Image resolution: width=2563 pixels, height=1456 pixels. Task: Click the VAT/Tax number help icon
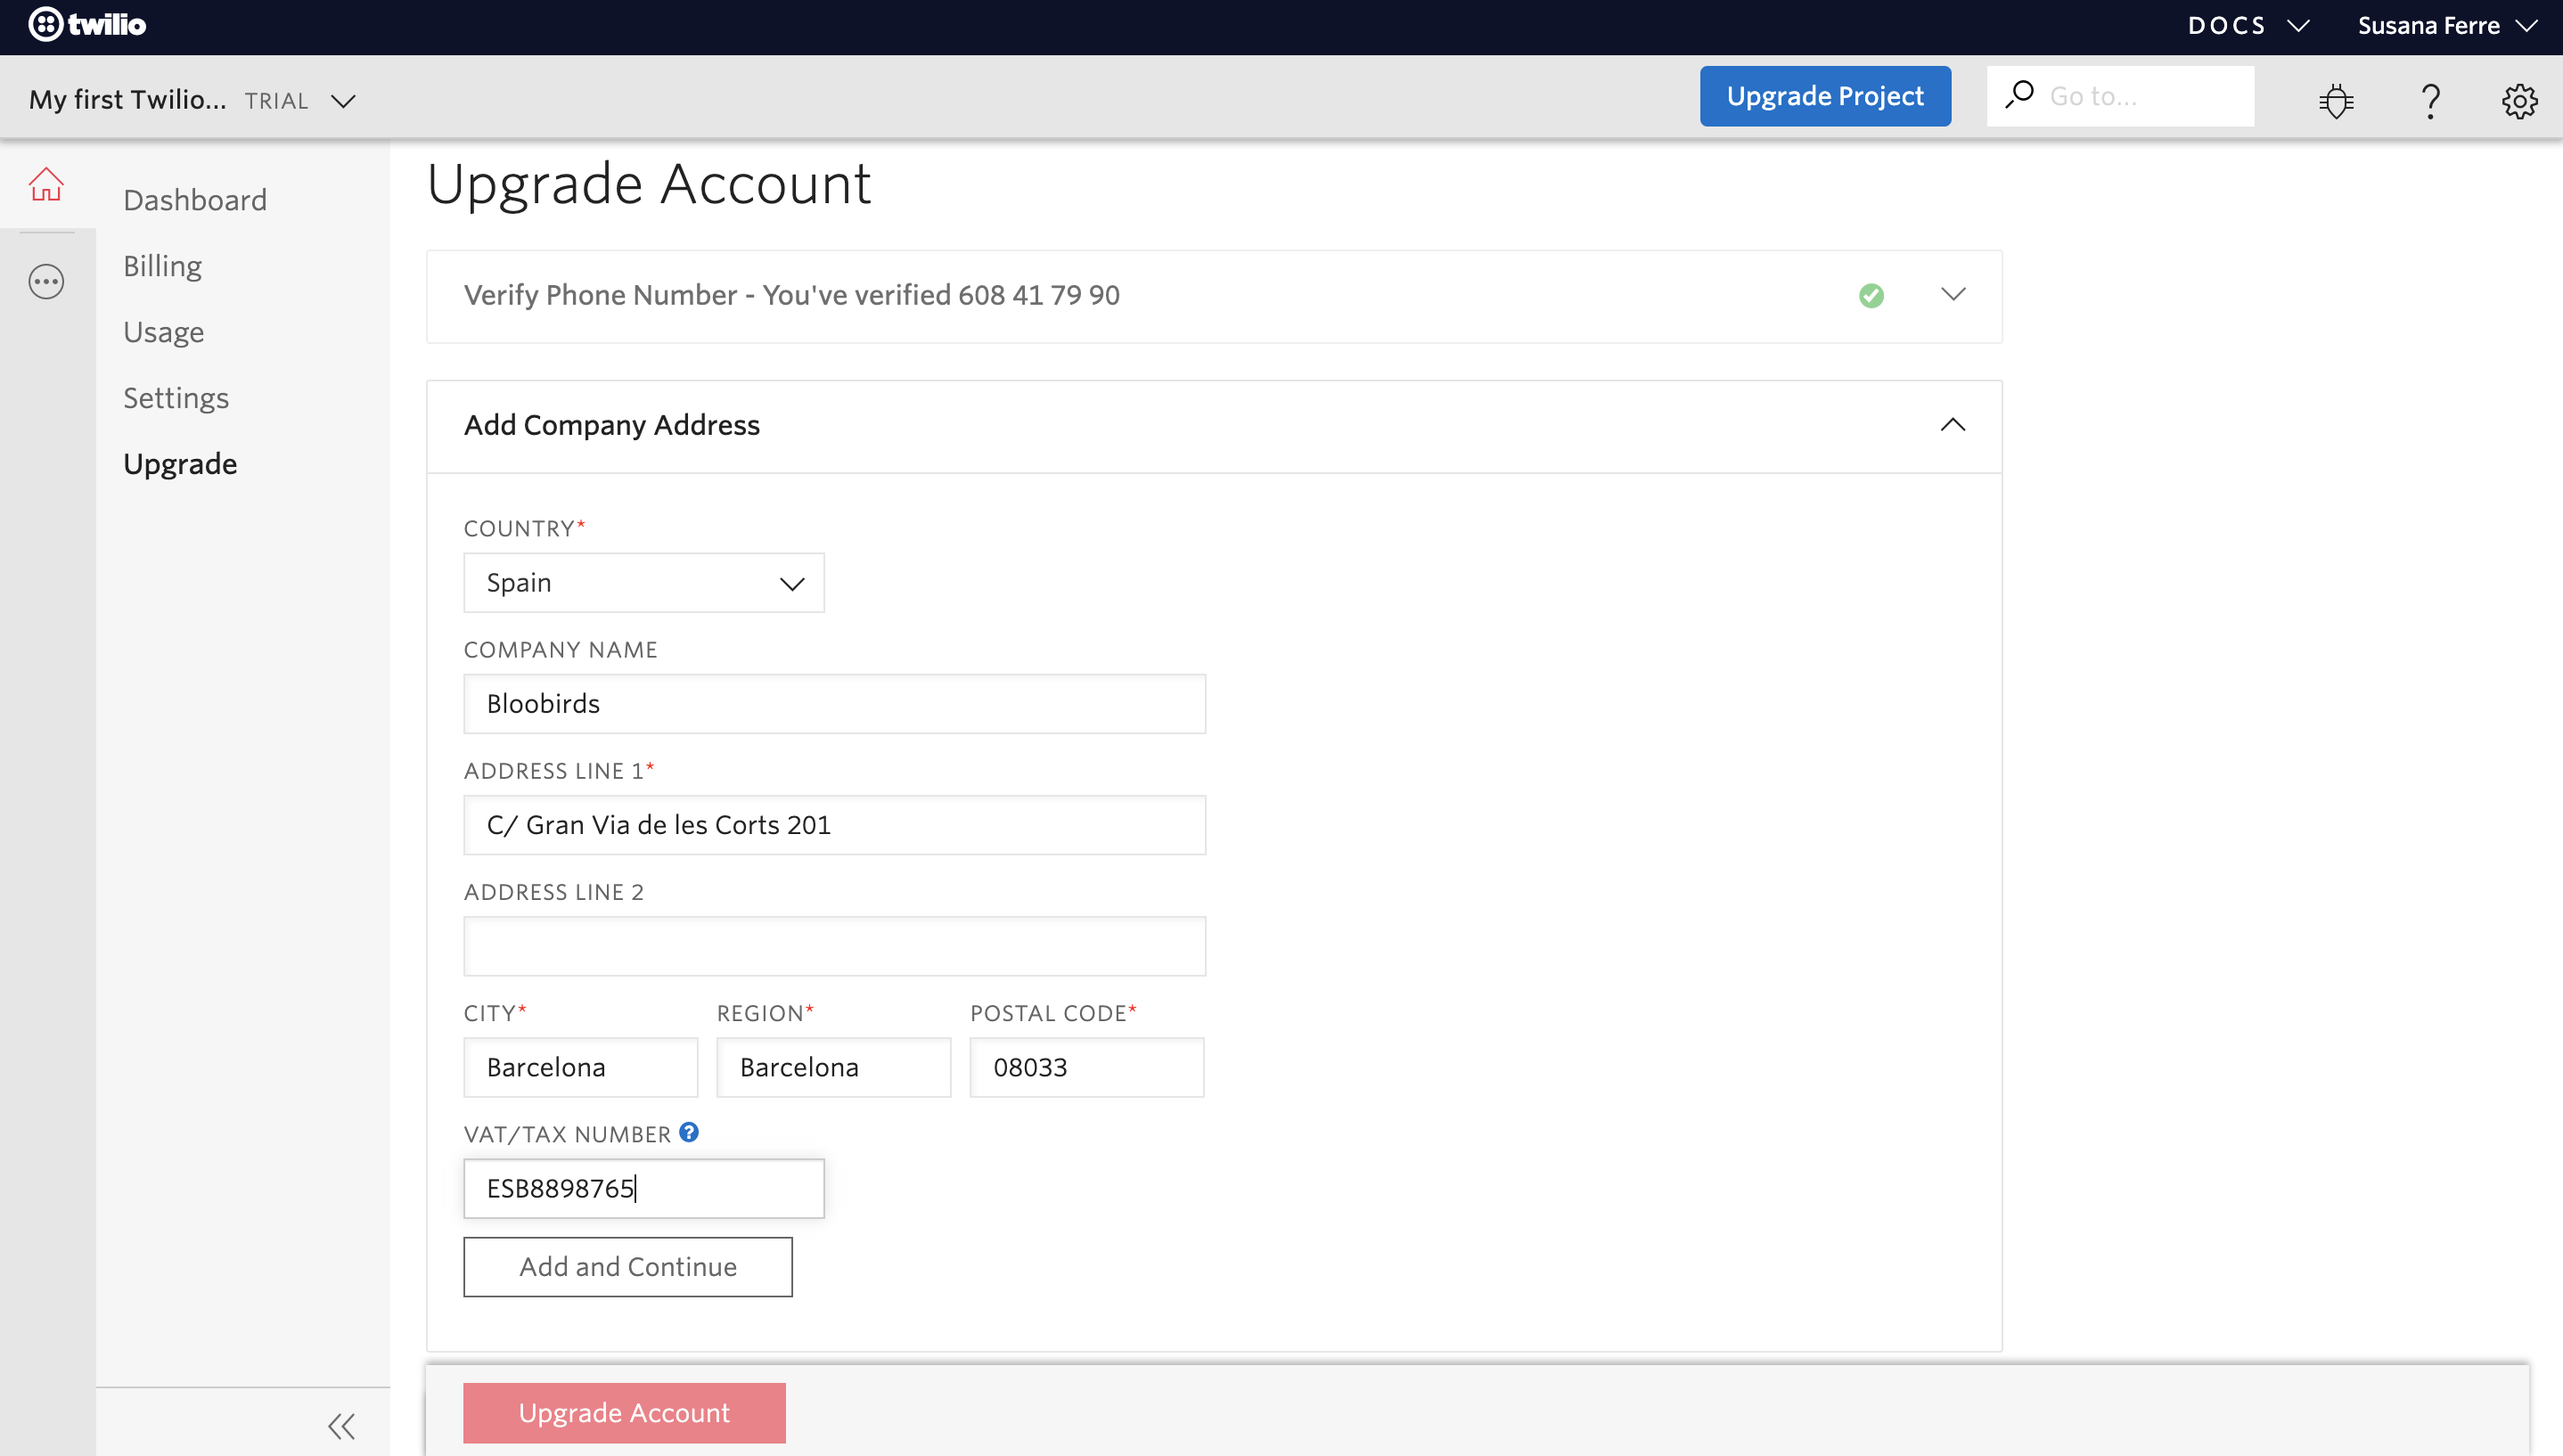click(689, 1132)
